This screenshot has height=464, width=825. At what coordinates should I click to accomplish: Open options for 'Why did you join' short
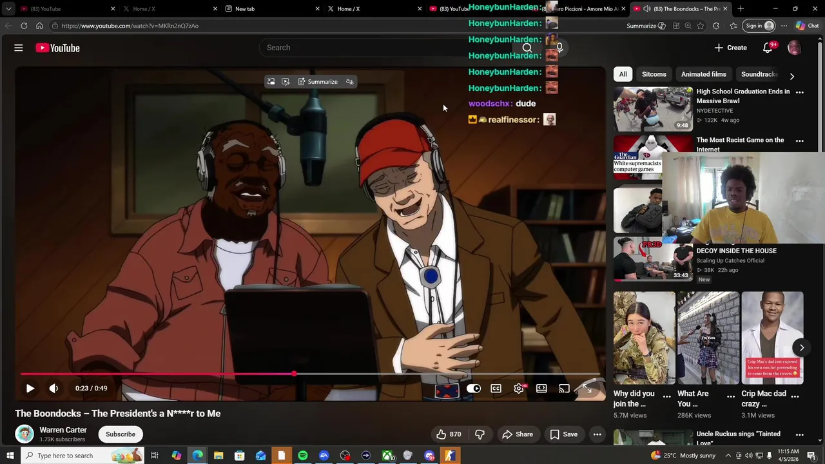coord(667,396)
